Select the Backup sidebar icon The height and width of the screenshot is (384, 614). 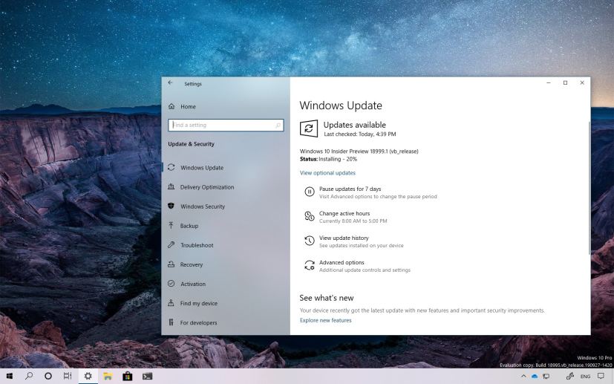coord(171,225)
